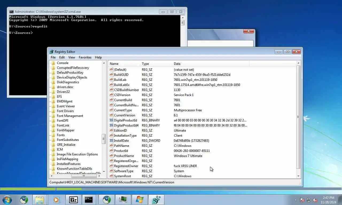Click values pane scroll down arrow
Image resolution: width=342 pixels, height=205 pixels.
coord(298,176)
